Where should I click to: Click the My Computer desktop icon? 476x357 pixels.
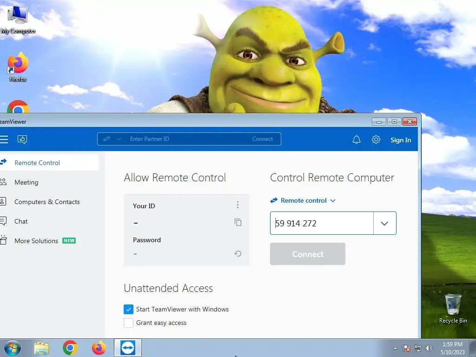click(x=18, y=19)
